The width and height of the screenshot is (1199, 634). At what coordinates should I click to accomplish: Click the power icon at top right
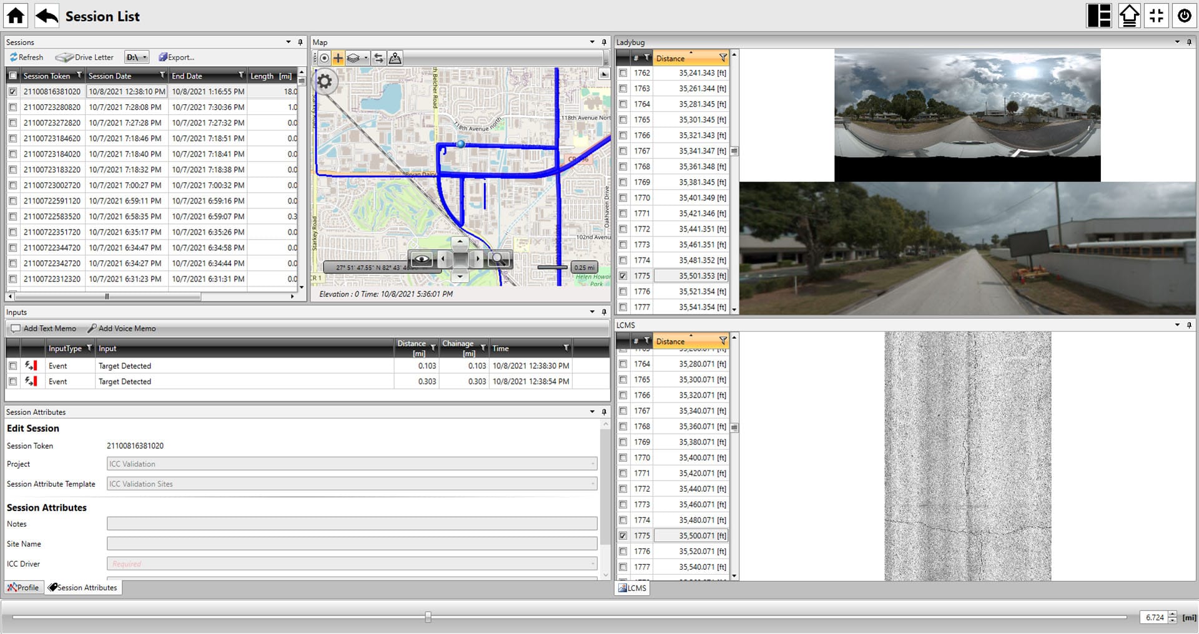(x=1184, y=16)
